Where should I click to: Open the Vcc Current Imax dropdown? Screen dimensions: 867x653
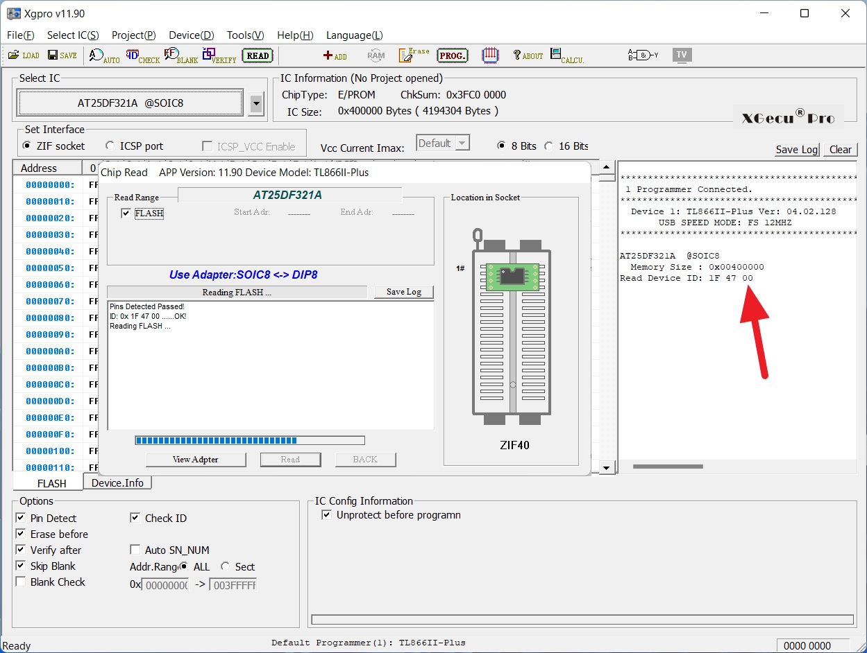(443, 143)
